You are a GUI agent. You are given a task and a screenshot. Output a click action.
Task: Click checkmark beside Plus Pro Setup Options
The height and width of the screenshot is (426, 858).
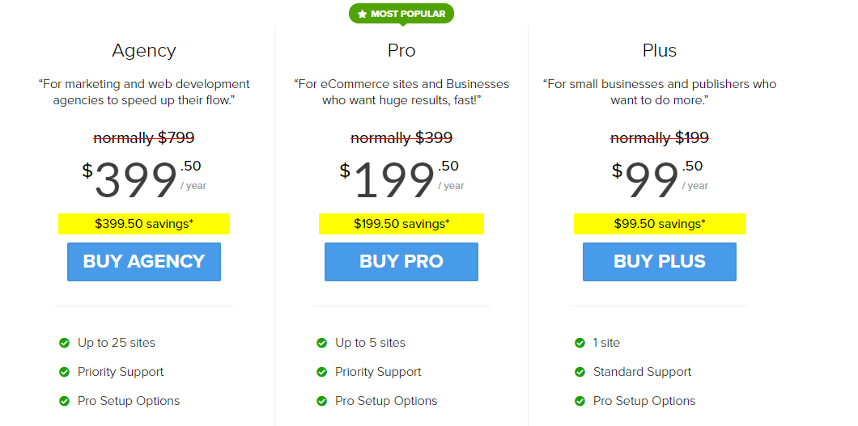click(580, 401)
